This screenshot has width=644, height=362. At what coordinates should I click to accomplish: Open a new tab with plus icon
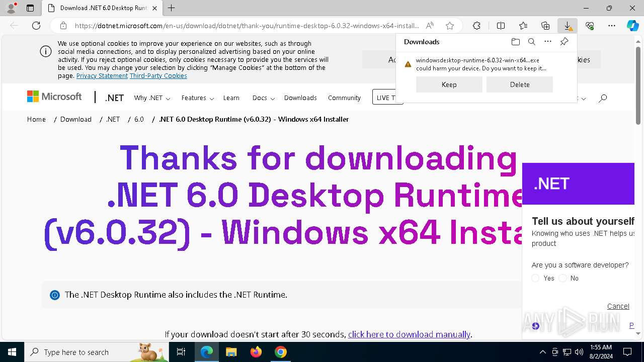pos(172,8)
